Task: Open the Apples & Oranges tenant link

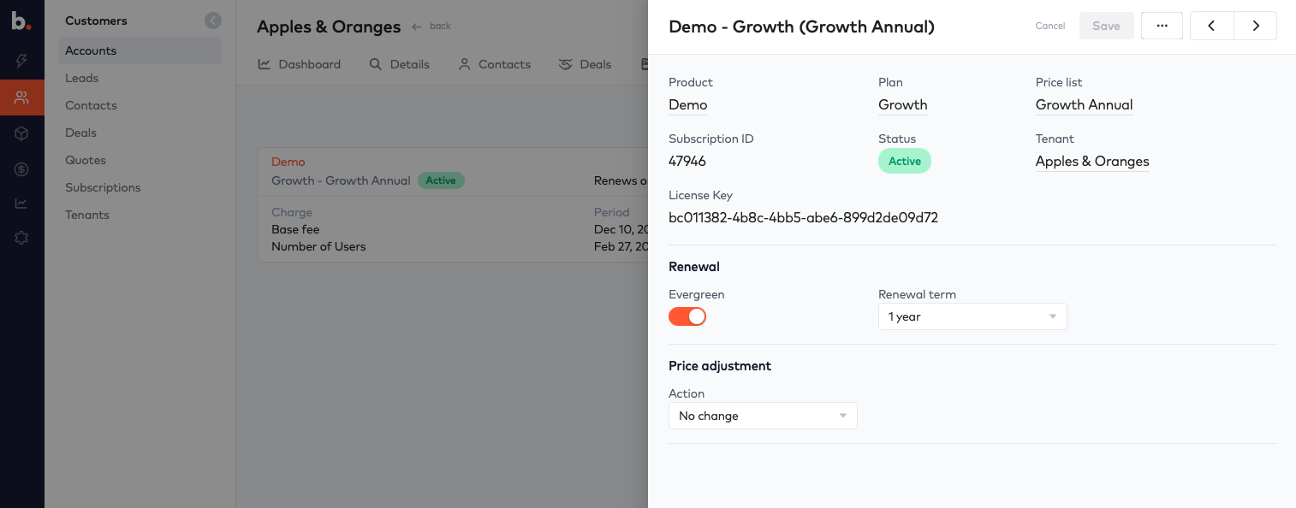Action: click(1092, 162)
